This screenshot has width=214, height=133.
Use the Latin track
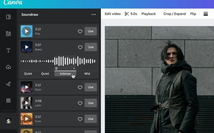click(91, 103)
